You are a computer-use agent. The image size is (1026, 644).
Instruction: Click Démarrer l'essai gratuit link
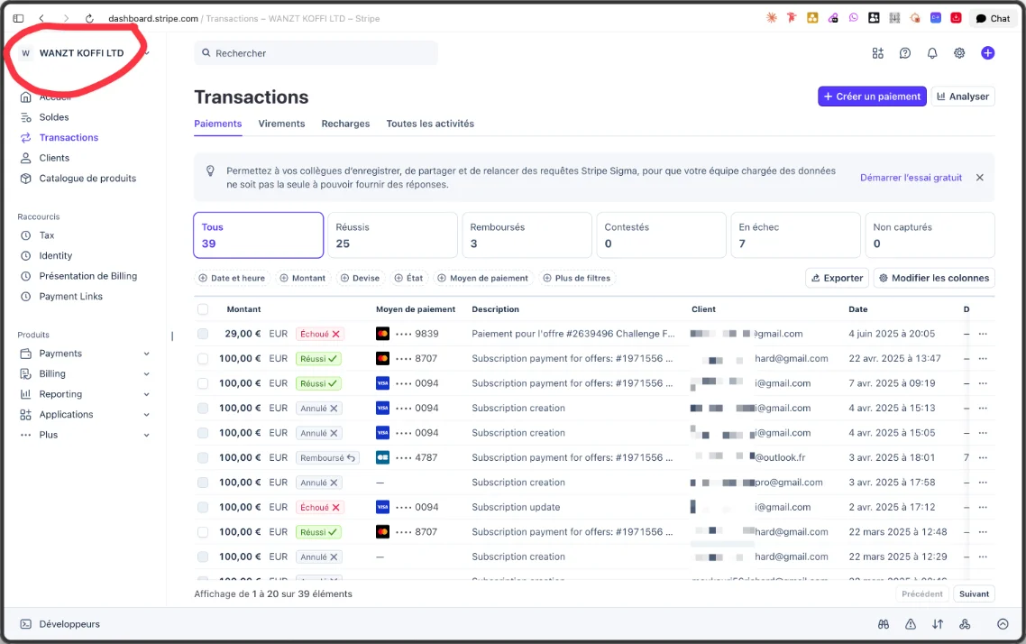coord(911,178)
